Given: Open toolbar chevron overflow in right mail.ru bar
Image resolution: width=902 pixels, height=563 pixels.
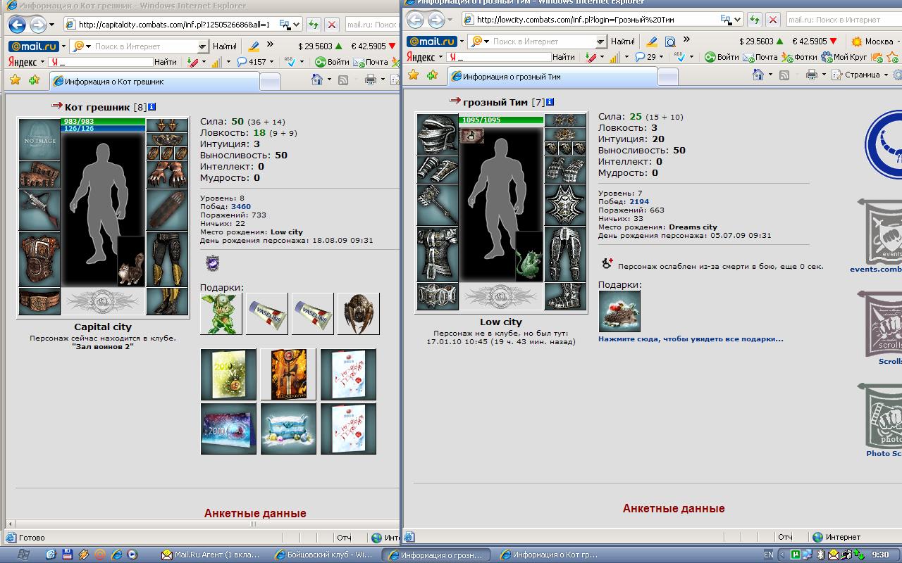Looking at the screenshot, I should click(x=686, y=41).
